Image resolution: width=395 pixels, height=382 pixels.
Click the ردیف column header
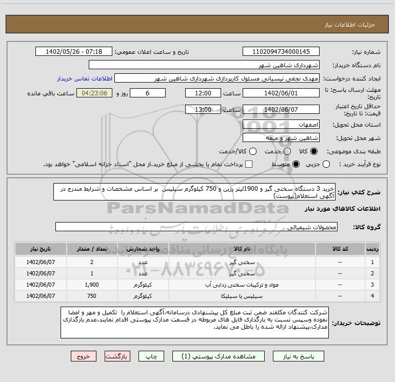372,249
